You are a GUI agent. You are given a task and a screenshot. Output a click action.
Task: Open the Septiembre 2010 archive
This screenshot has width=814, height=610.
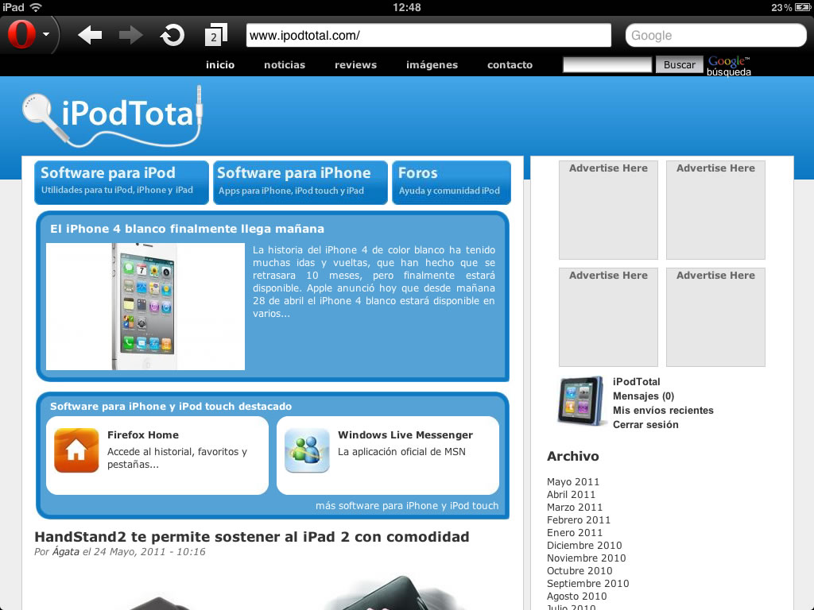tap(587, 584)
